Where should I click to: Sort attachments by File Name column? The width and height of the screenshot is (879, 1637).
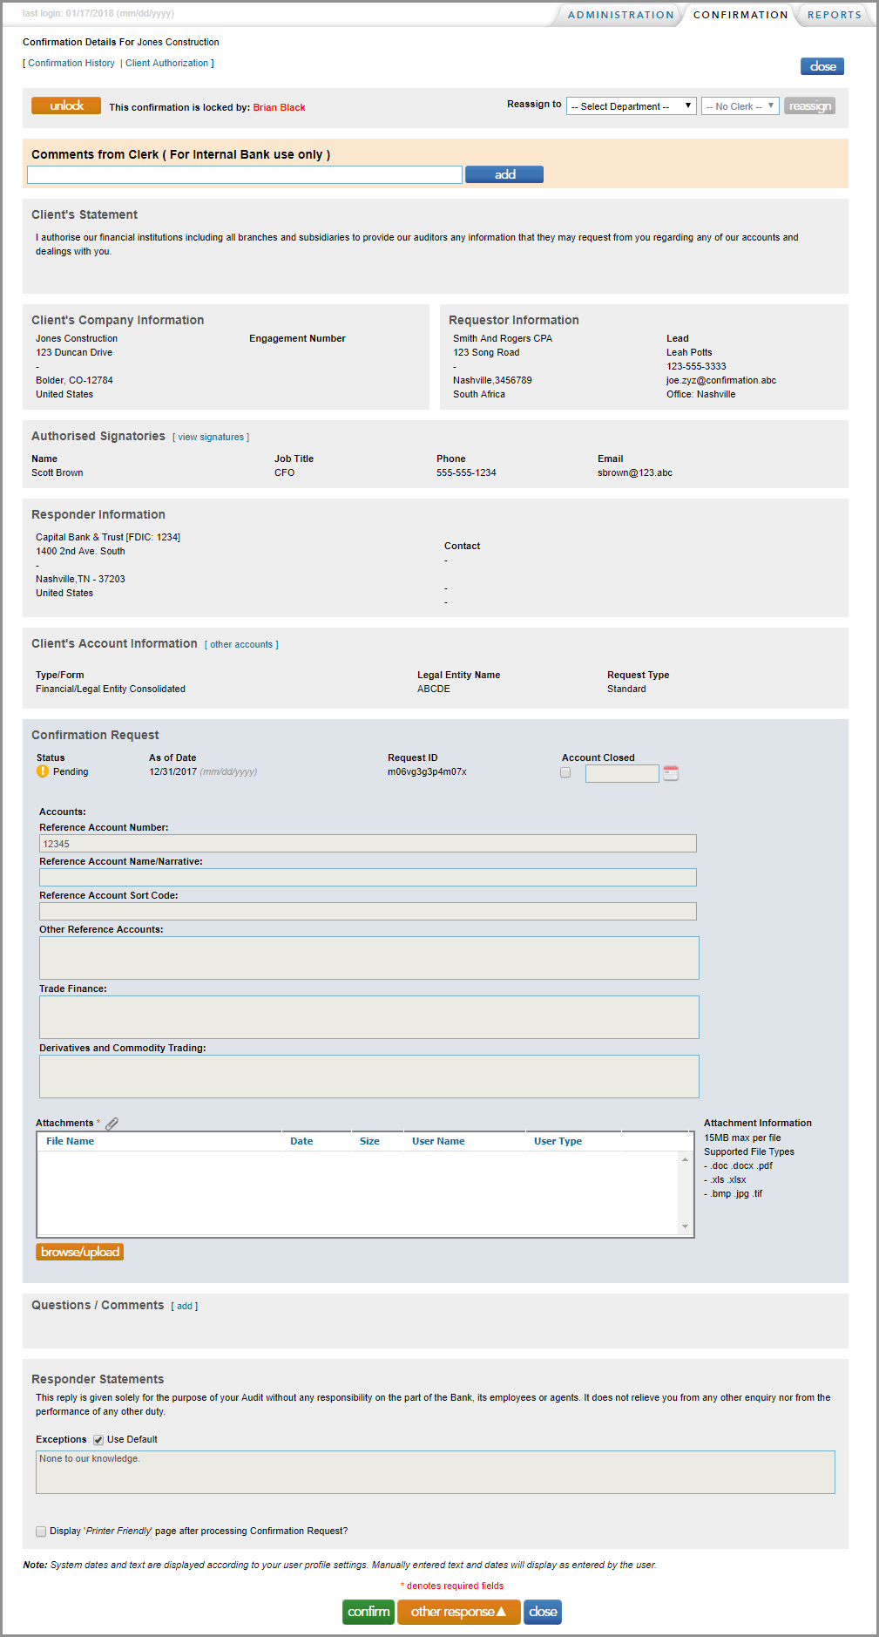[70, 1141]
